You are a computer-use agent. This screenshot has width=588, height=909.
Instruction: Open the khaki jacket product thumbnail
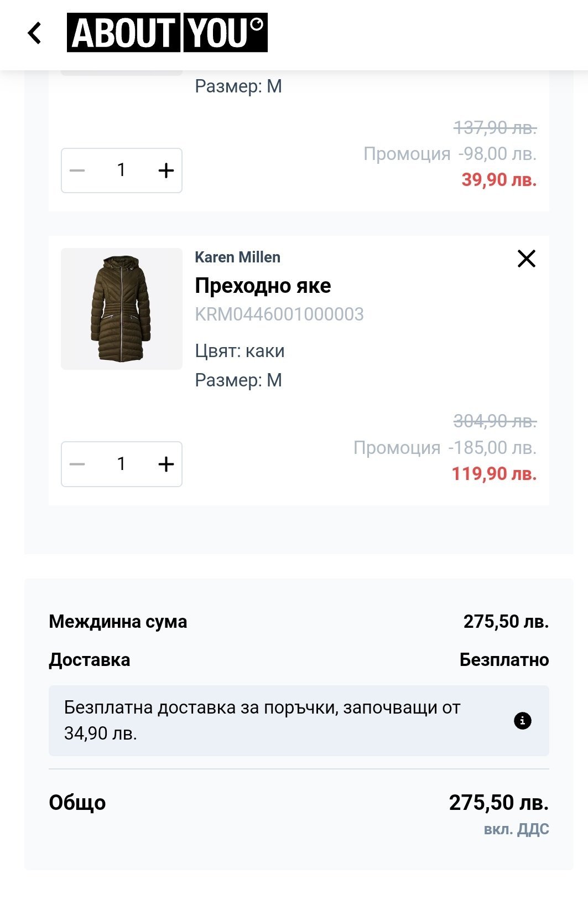coord(122,309)
